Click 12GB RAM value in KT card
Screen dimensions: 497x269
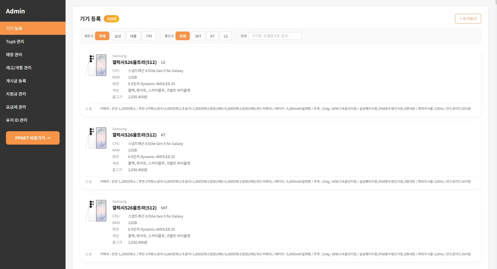click(x=133, y=150)
